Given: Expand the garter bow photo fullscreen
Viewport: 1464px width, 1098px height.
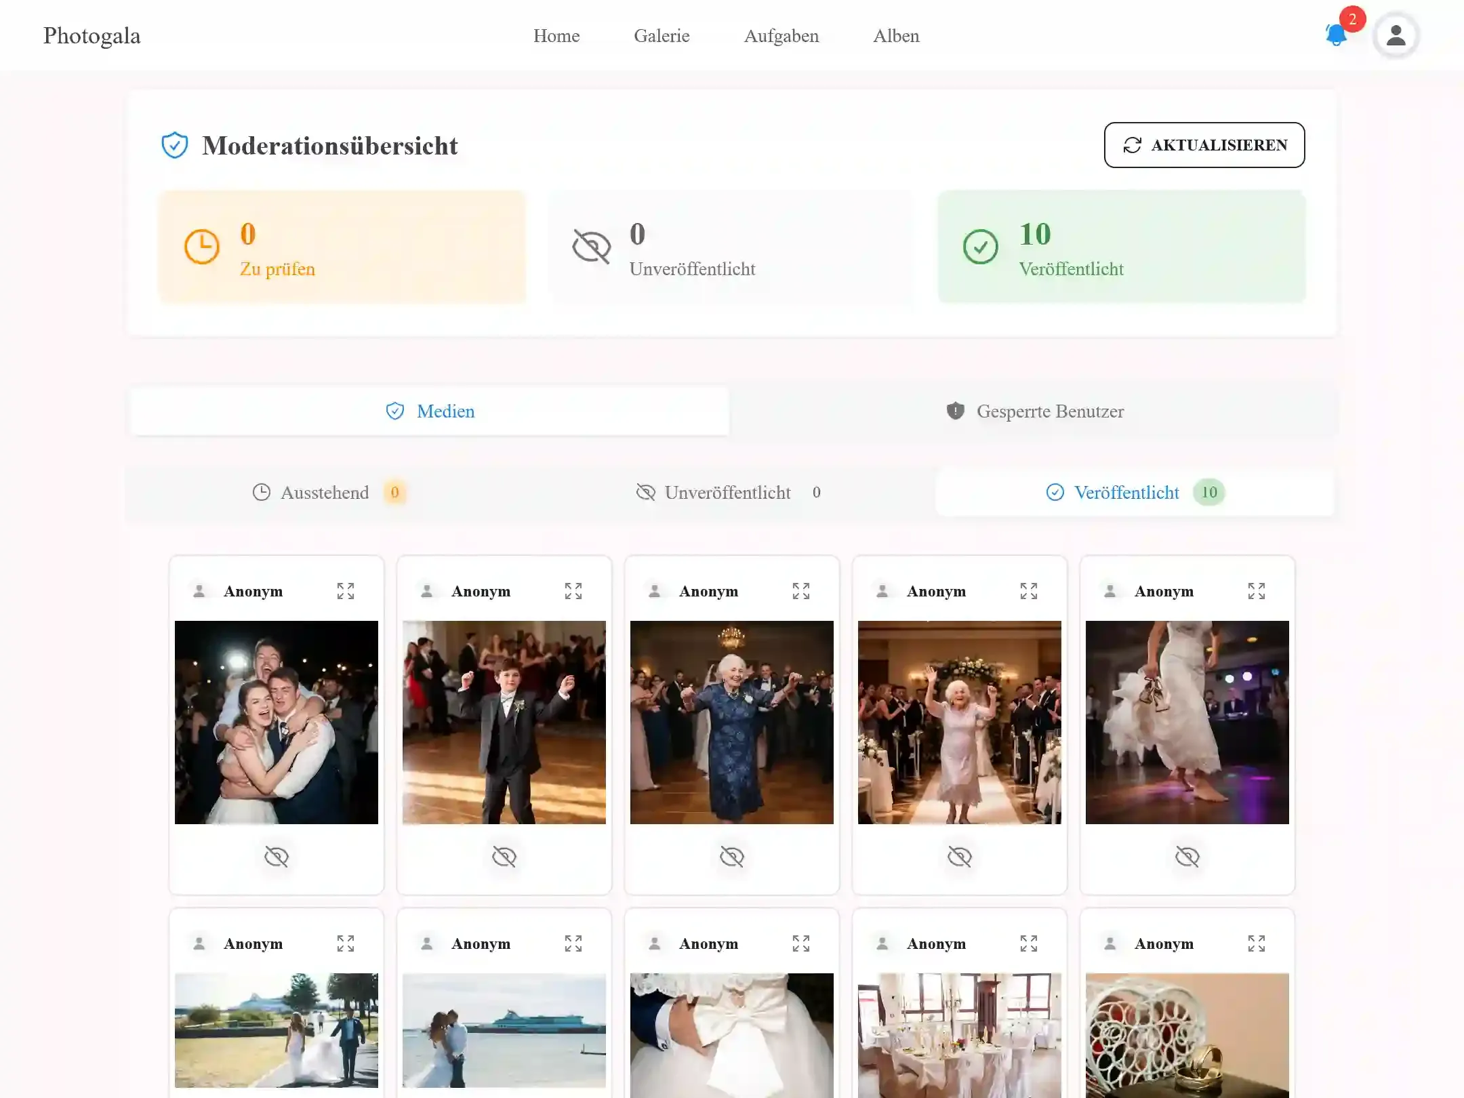Looking at the screenshot, I should (801, 943).
